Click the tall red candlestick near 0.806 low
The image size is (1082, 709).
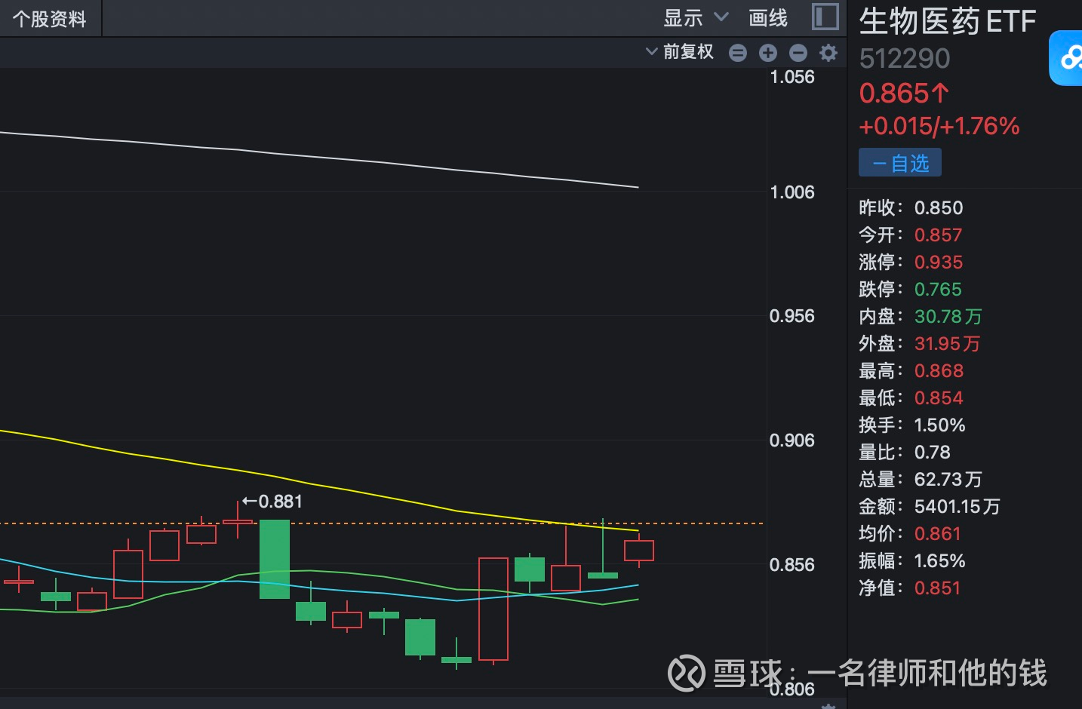[493, 609]
